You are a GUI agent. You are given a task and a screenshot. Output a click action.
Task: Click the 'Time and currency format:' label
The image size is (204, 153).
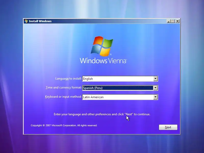(x=63, y=87)
